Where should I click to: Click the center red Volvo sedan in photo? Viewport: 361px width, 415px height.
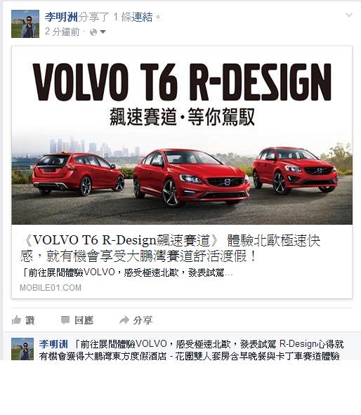[x=192, y=177]
